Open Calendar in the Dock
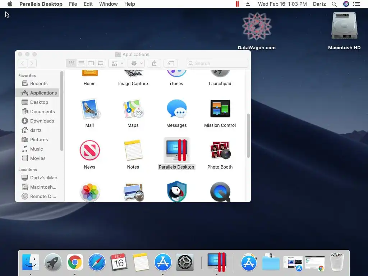This screenshot has width=368, height=276. tap(119, 262)
